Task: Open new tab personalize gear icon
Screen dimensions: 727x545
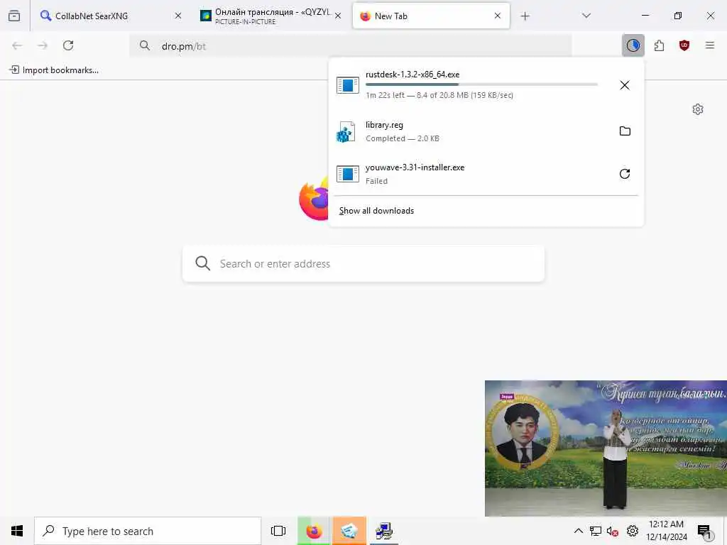Action: pos(698,109)
